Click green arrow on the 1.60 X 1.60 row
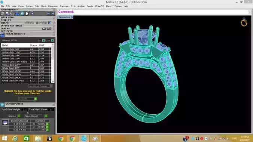 tap(48, 124)
